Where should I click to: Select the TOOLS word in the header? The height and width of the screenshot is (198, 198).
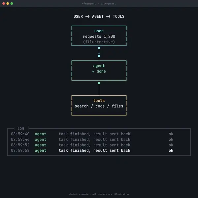click(118, 16)
